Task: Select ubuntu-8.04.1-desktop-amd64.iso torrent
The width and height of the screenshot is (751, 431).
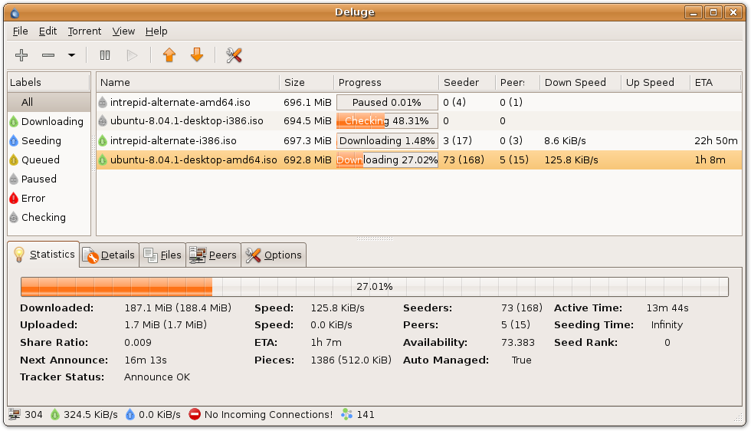Action: tap(419, 160)
